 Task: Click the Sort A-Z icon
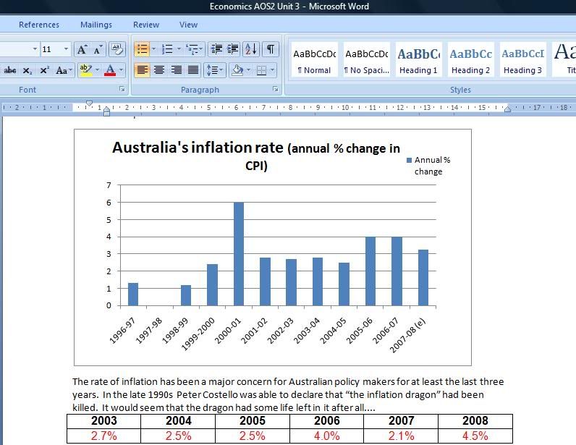[x=250, y=49]
